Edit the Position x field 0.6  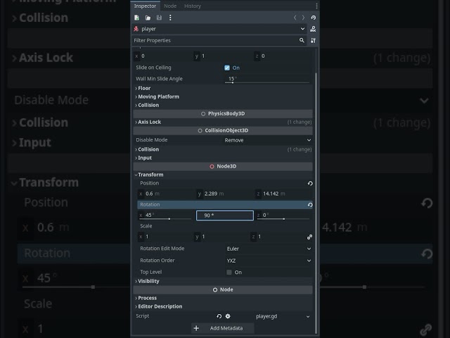pos(166,194)
